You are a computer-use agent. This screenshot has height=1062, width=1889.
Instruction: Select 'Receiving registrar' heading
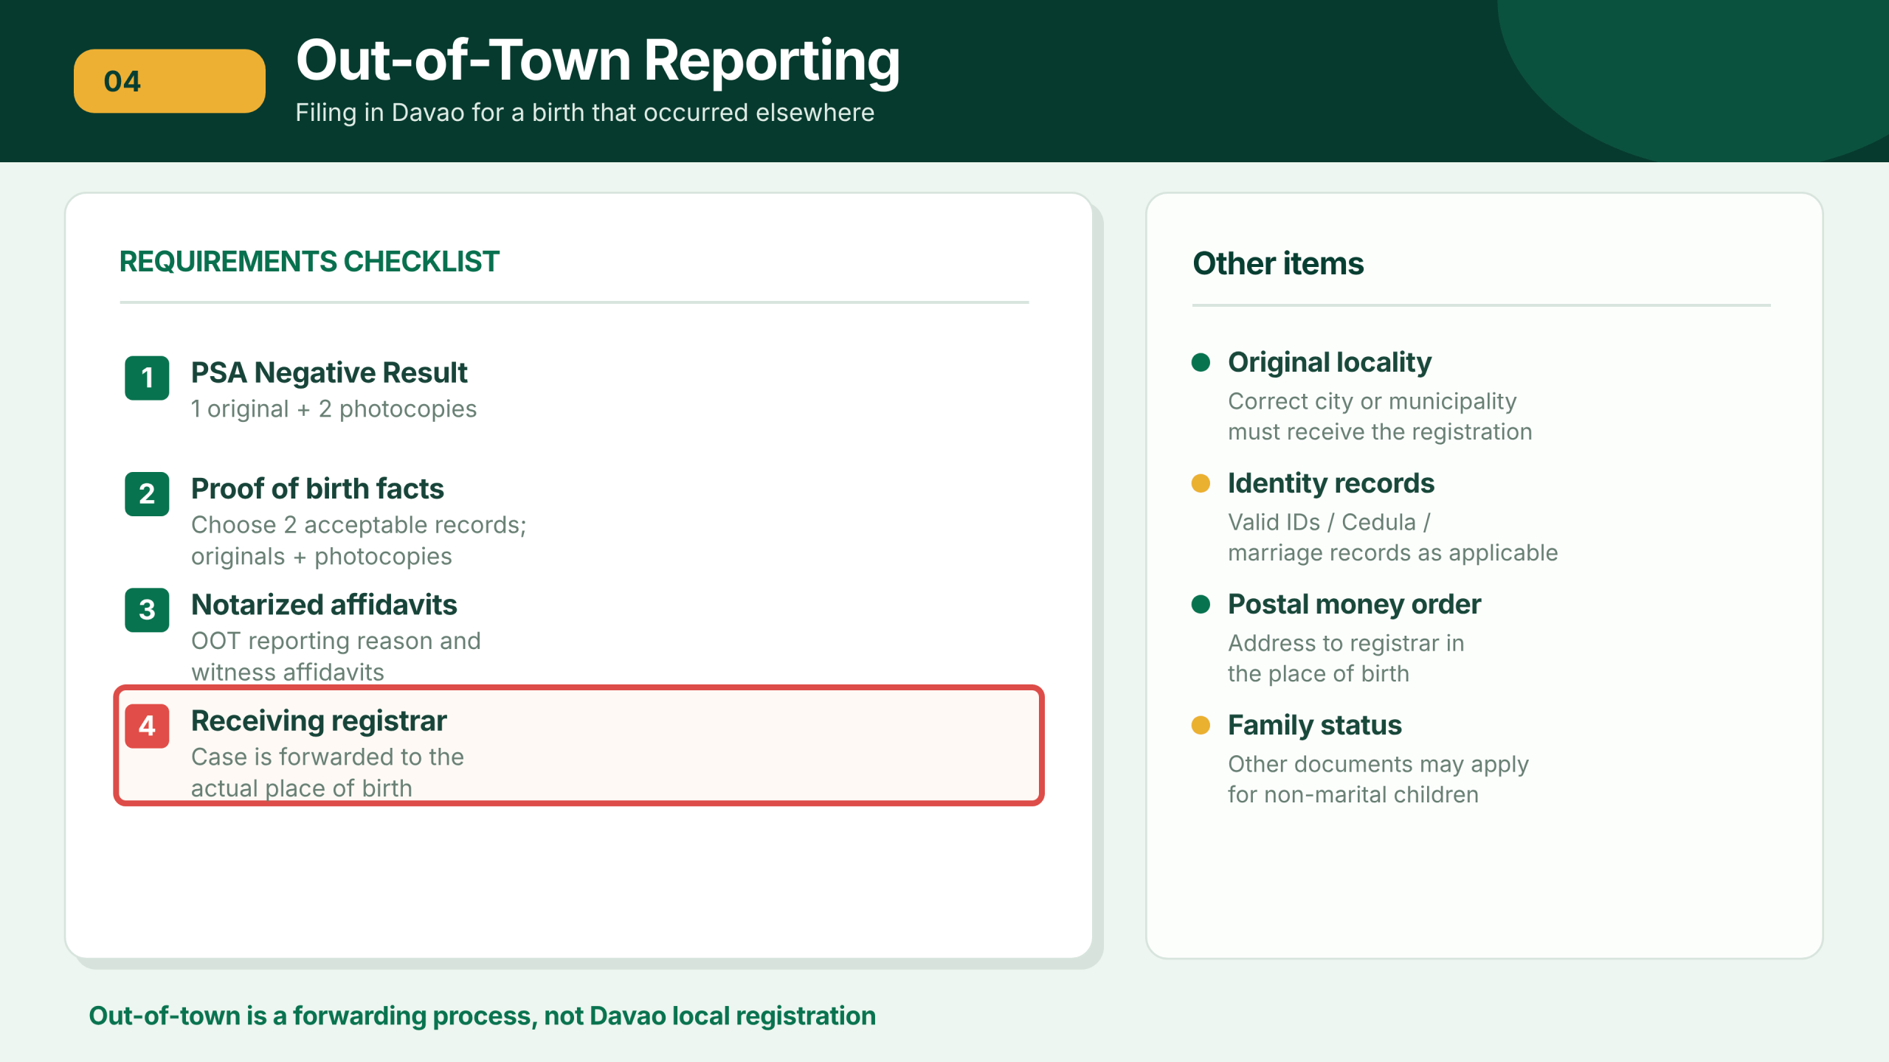[319, 721]
